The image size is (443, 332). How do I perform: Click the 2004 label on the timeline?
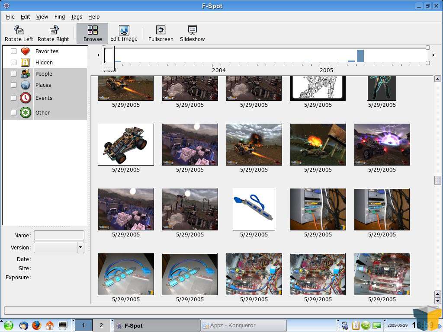(x=218, y=70)
